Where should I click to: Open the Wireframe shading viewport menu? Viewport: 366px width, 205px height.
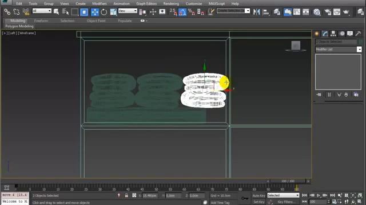click(x=27, y=33)
